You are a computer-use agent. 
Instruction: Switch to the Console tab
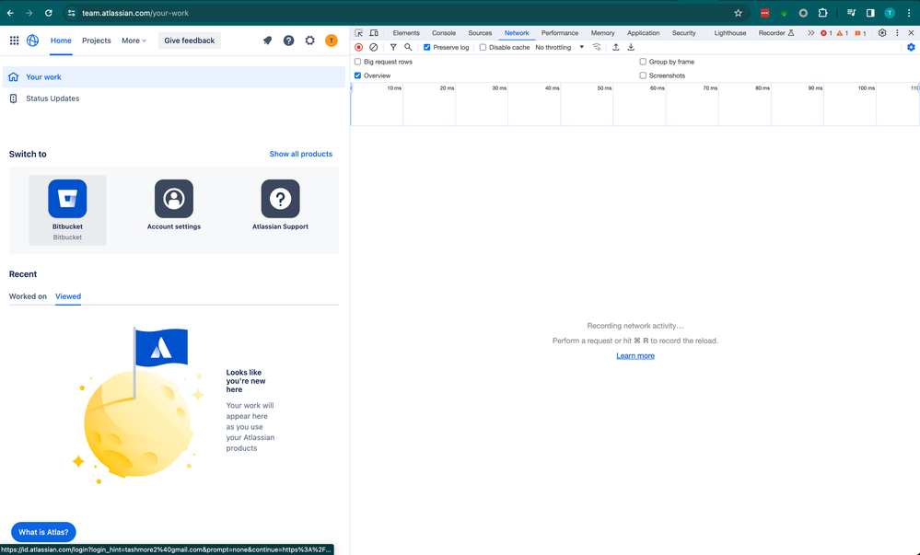coord(444,33)
